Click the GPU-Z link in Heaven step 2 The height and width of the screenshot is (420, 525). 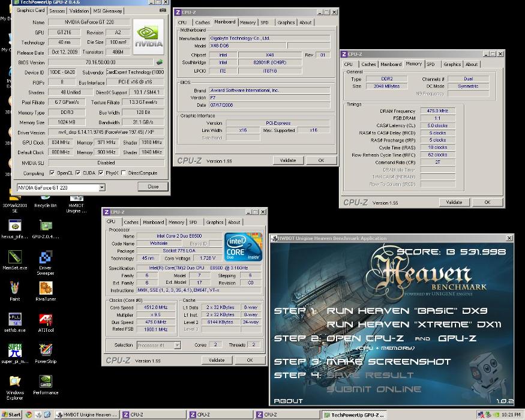tap(457, 338)
